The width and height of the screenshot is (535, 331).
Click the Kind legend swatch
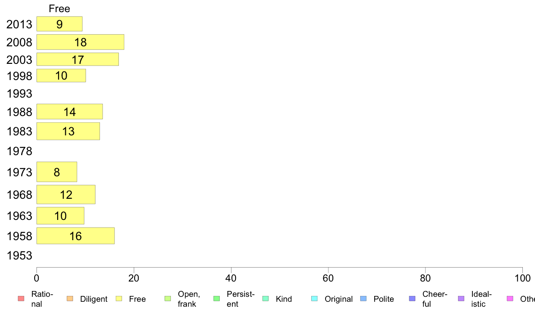pyautogui.click(x=265, y=299)
